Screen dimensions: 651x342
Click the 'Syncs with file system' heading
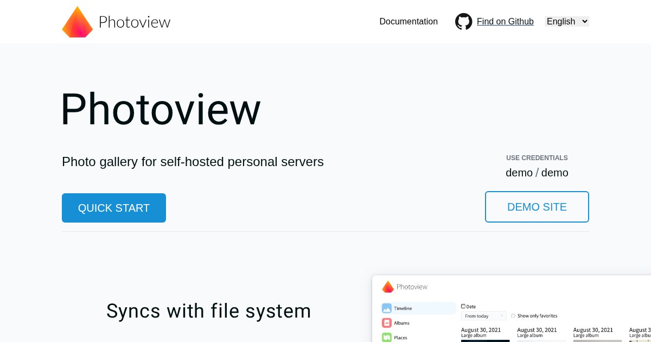tap(209, 311)
